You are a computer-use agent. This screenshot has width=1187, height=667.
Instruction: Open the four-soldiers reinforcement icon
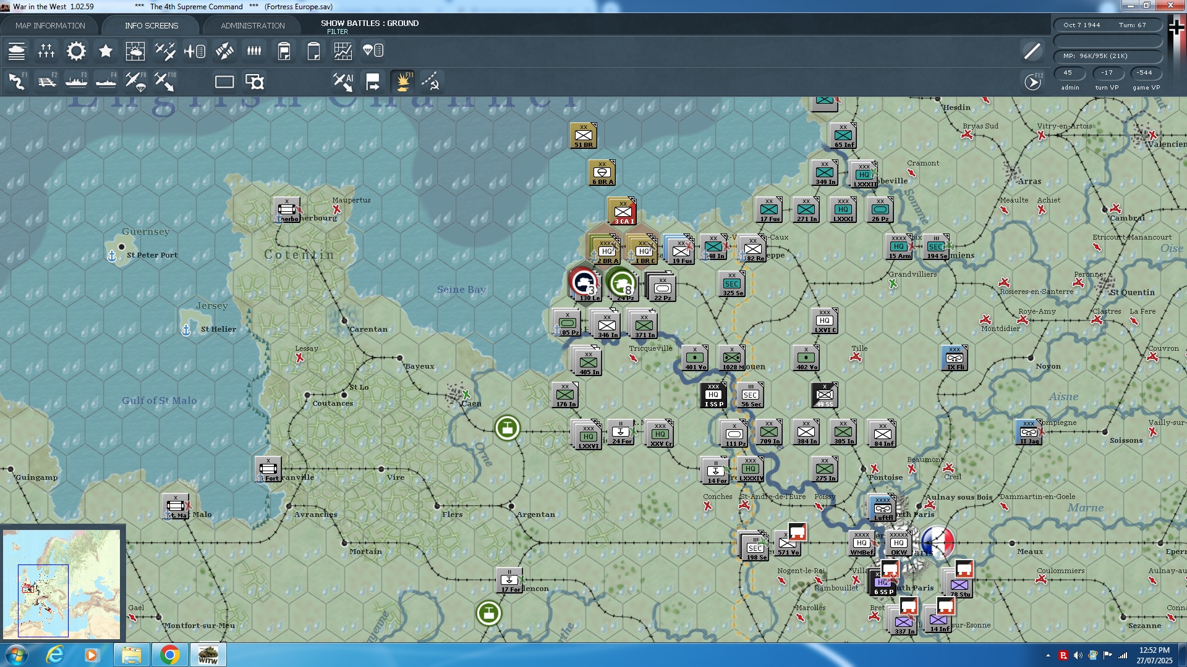[x=254, y=51]
